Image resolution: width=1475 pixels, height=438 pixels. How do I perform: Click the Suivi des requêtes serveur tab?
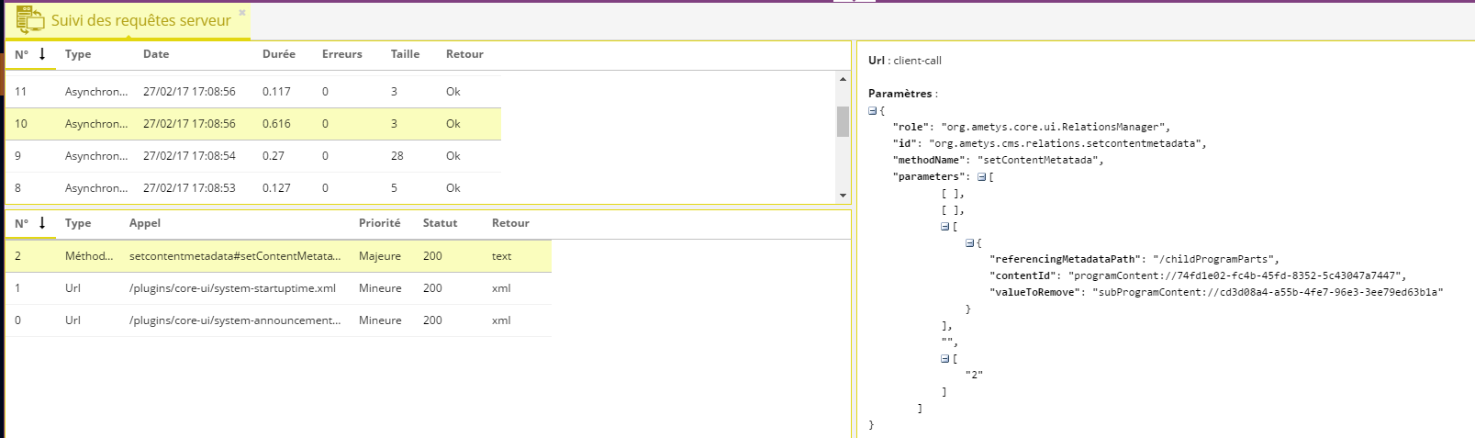pos(128,20)
